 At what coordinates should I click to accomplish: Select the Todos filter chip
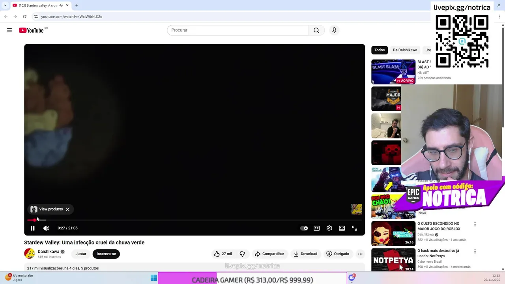380,50
